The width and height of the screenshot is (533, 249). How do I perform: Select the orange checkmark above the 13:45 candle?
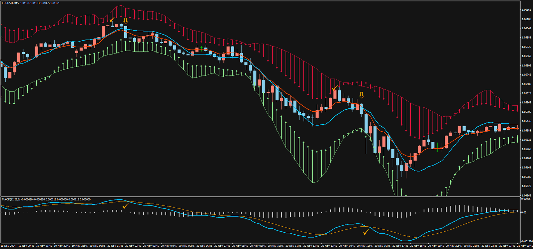pyautogui.click(x=335, y=88)
